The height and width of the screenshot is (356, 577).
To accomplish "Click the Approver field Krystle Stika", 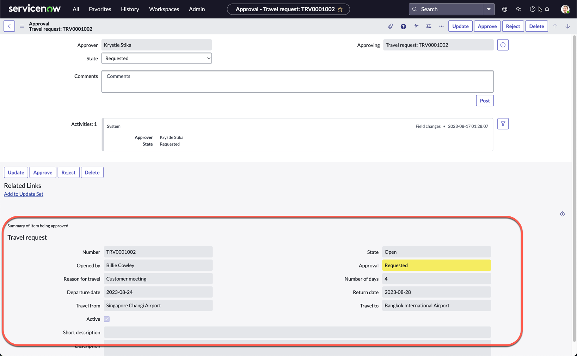I will click(x=156, y=45).
